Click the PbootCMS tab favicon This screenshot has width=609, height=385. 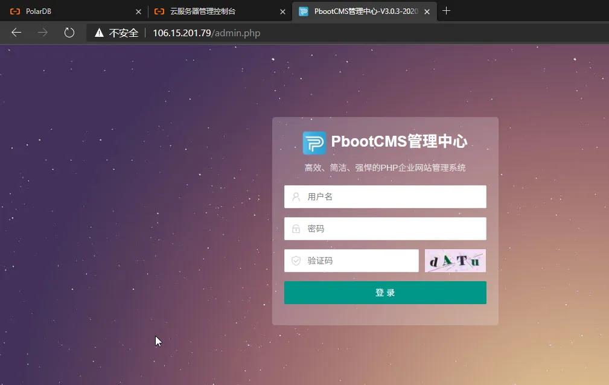(303, 11)
